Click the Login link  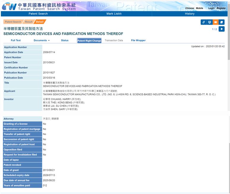point(211,8)
